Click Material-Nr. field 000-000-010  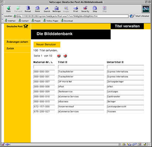click(x=44, y=97)
